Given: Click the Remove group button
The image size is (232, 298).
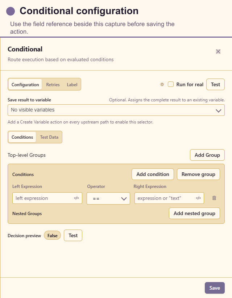Looking at the screenshot, I should coord(198,174).
